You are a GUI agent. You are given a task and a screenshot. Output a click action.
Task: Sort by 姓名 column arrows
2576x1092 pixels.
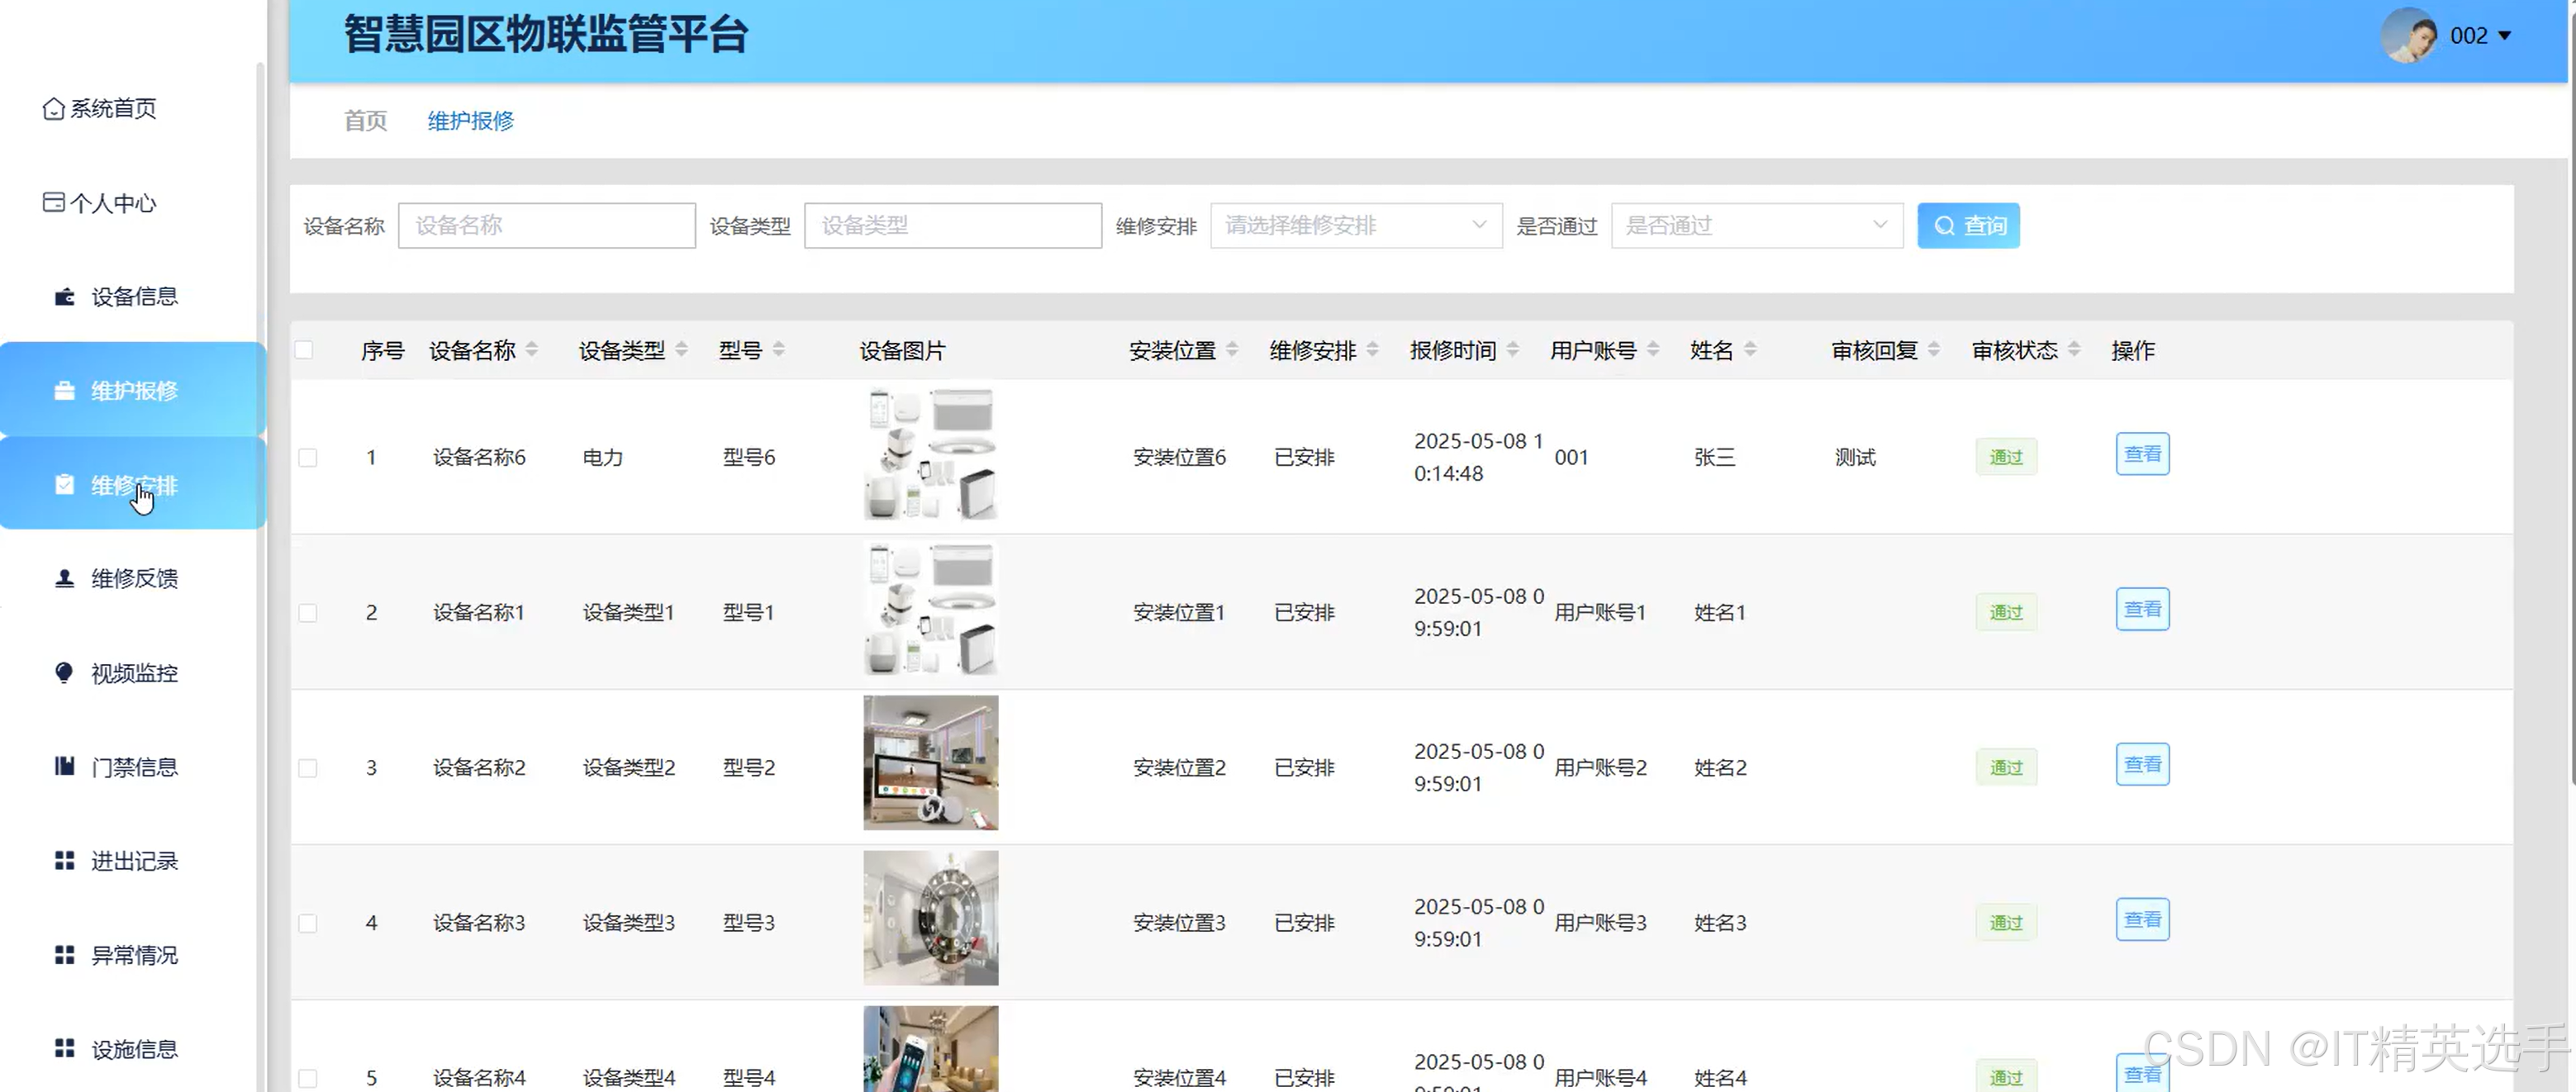(x=1751, y=350)
